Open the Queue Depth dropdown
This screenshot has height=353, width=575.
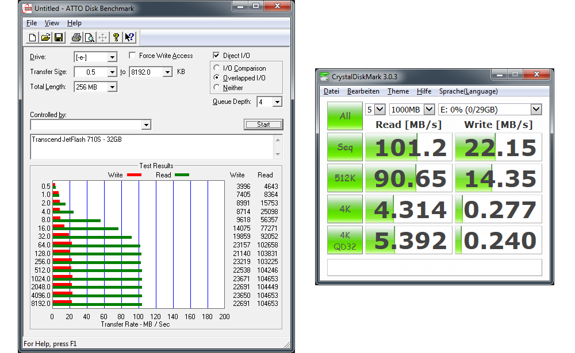pos(277,102)
